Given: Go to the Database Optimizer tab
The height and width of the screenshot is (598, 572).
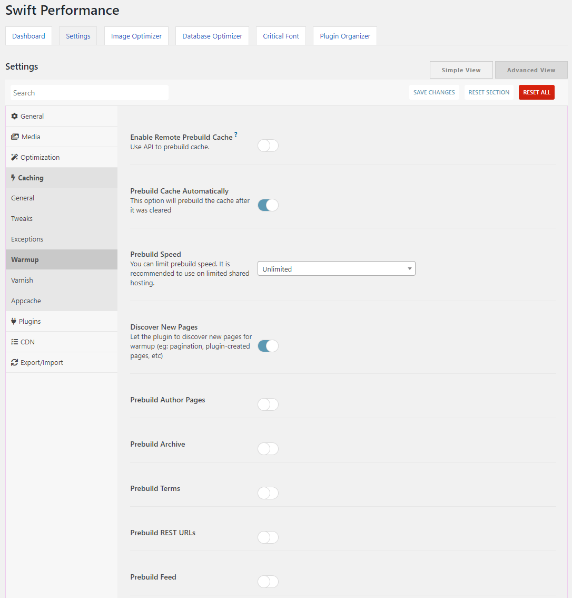Looking at the screenshot, I should 212,36.
